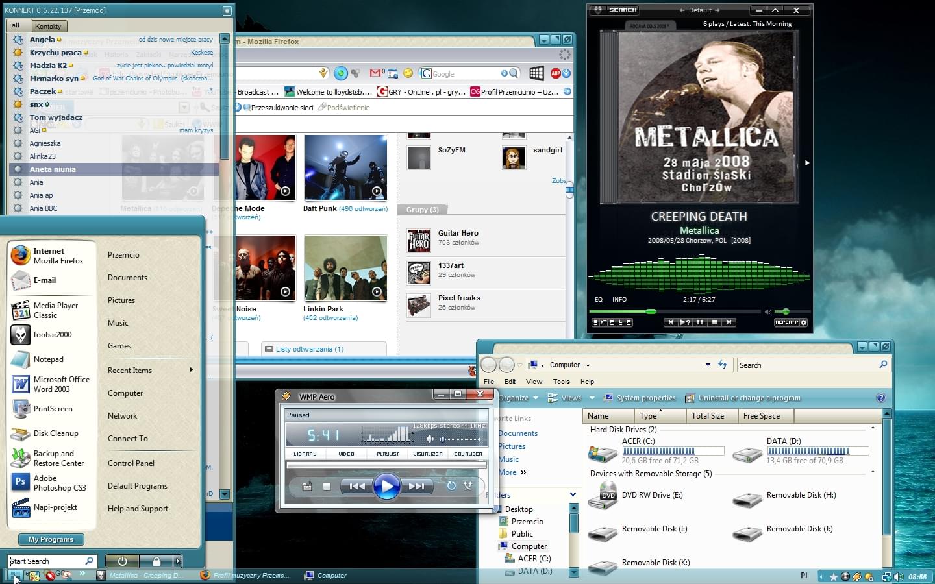The width and height of the screenshot is (935, 584).
Task: Open the Tools menu in Explorer
Action: [561, 382]
